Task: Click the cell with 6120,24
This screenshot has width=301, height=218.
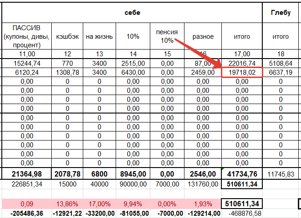Action: tap(27, 73)
